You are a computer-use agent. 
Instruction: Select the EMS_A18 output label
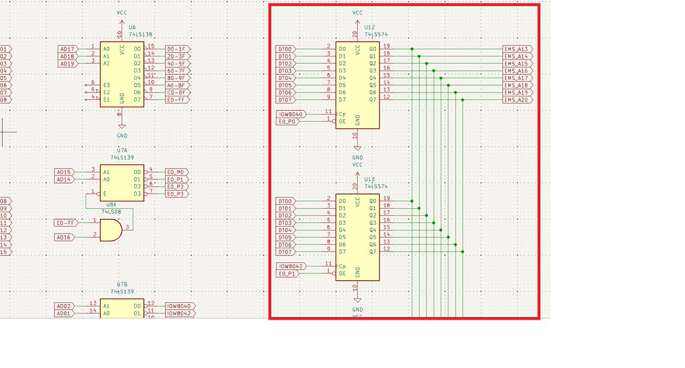tap(518, 85)
